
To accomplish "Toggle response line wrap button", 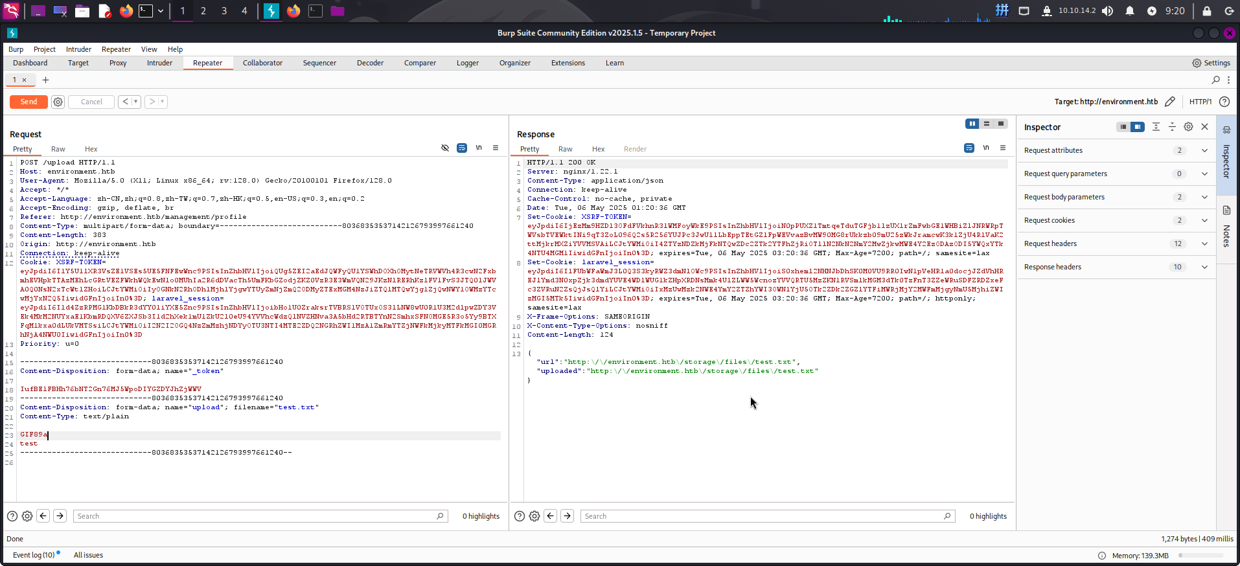I will click(969, 148).
